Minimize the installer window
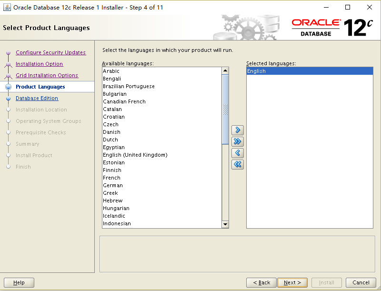381x291 pixels. [x=326, y=7]
